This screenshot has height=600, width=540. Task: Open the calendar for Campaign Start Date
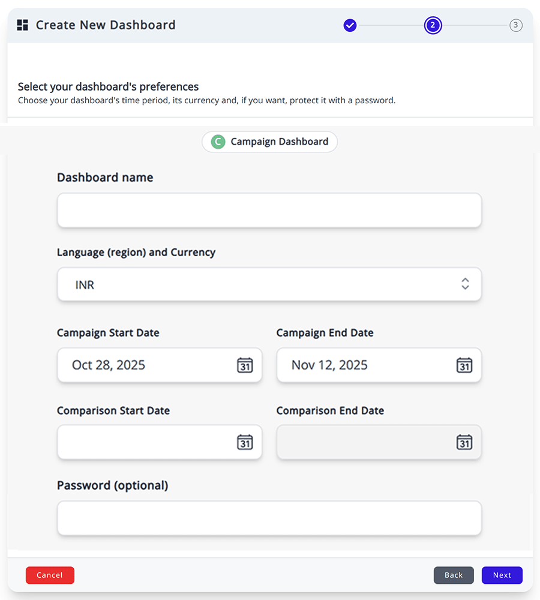tap(245, 365)
